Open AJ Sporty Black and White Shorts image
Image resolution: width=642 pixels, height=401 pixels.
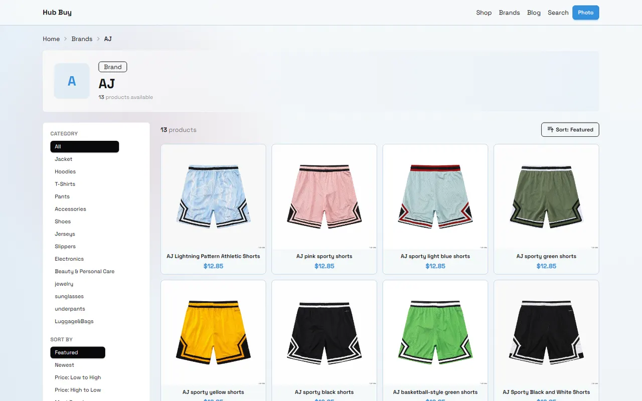coord(546,332)
